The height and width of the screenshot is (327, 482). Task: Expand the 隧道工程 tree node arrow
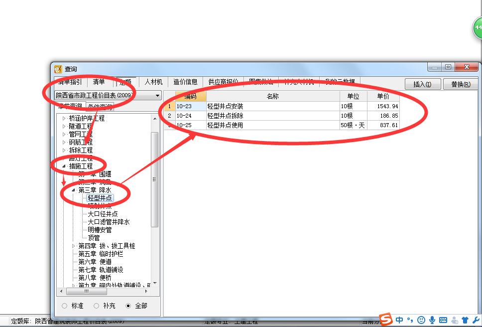click(x=64, y=126)
